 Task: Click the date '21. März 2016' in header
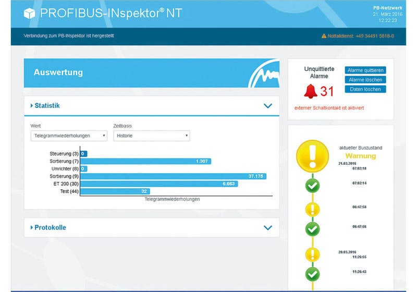pos(387,14)
